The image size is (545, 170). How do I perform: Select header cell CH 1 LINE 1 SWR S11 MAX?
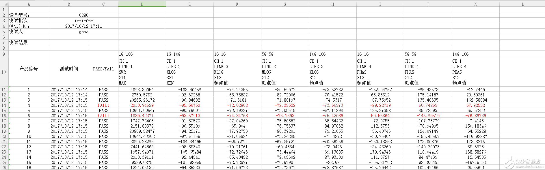[x=142, y=72]
